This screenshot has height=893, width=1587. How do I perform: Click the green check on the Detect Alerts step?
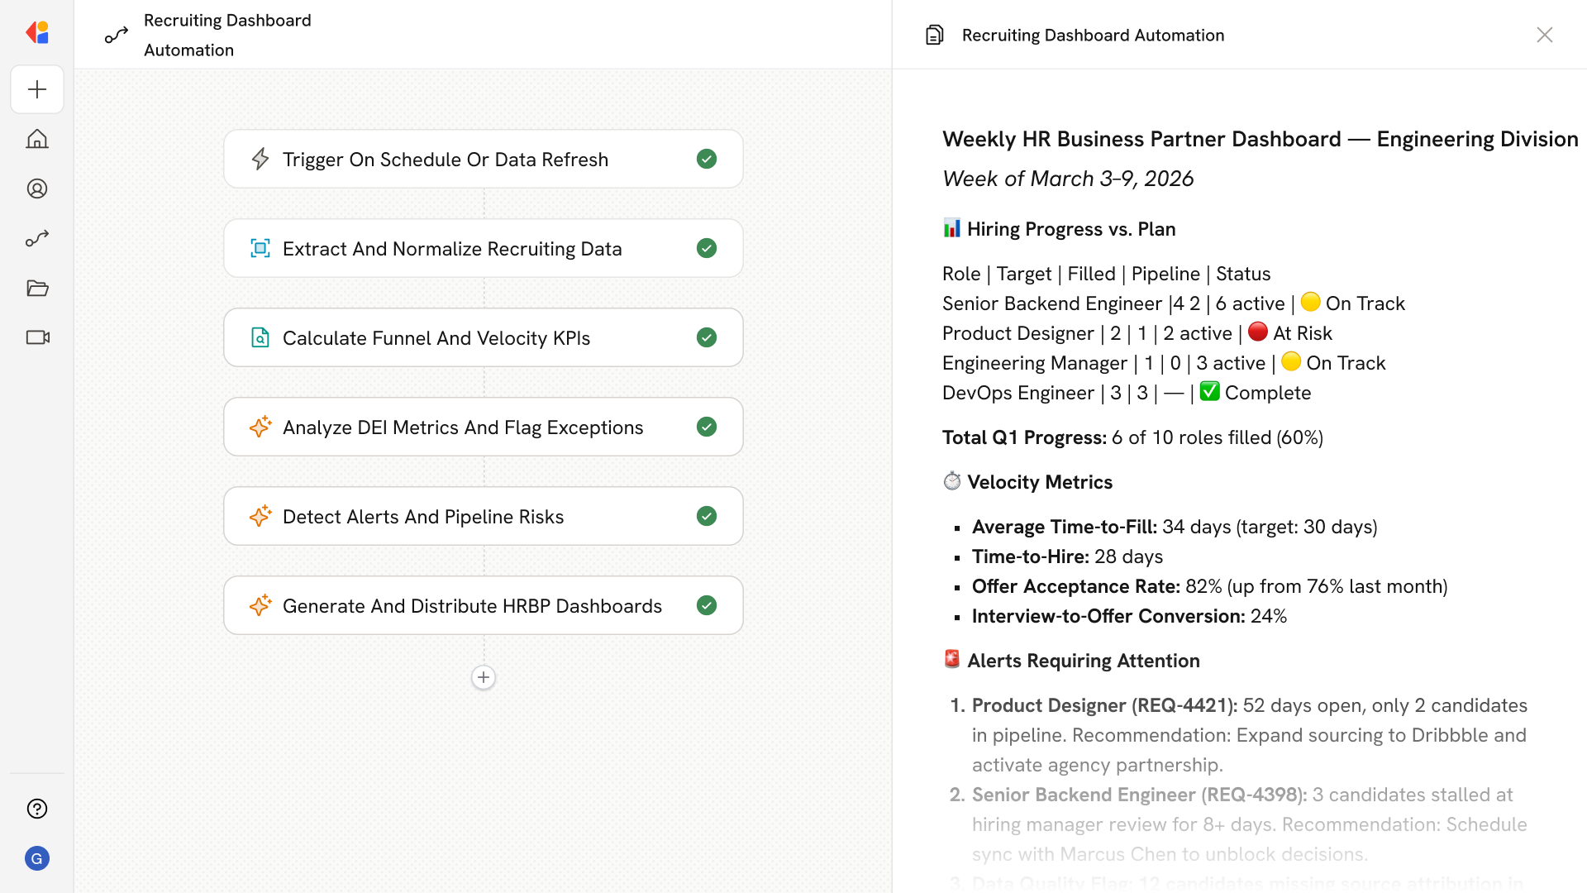[x=706, y=516]
